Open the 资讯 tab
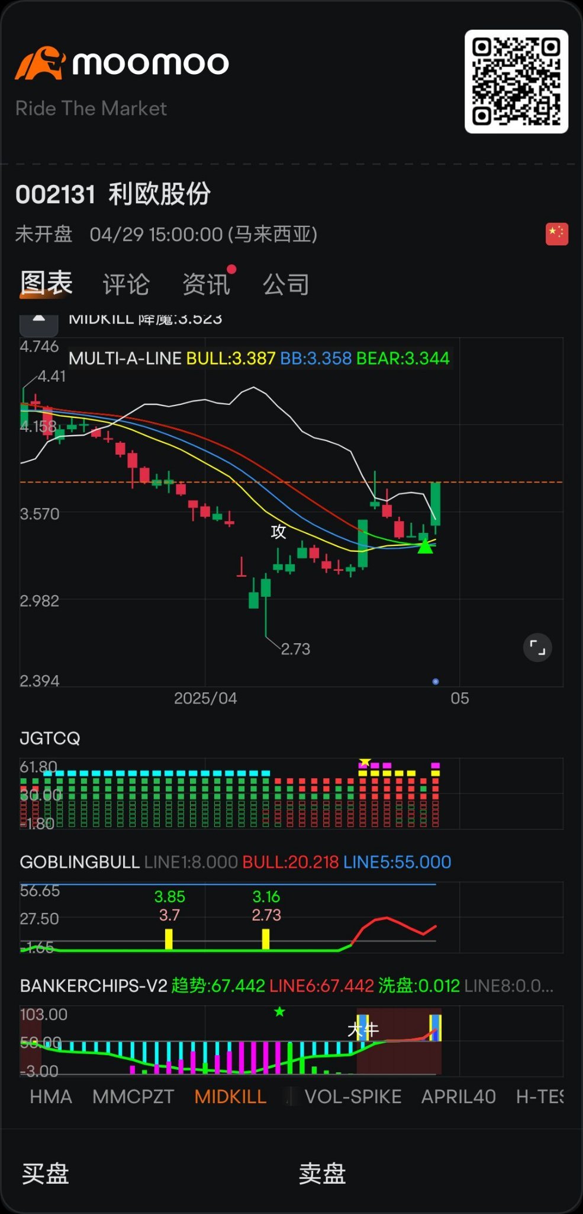This screenshot has width=583, height=1214. [206, 285]
